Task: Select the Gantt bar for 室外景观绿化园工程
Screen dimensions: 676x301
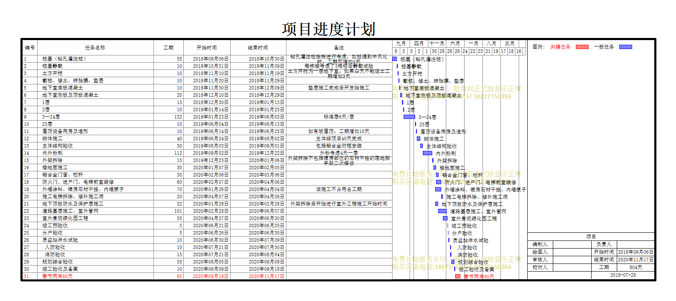Action: [445, 218]
